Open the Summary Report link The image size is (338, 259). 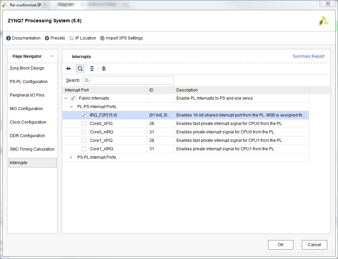pos(308,56)
